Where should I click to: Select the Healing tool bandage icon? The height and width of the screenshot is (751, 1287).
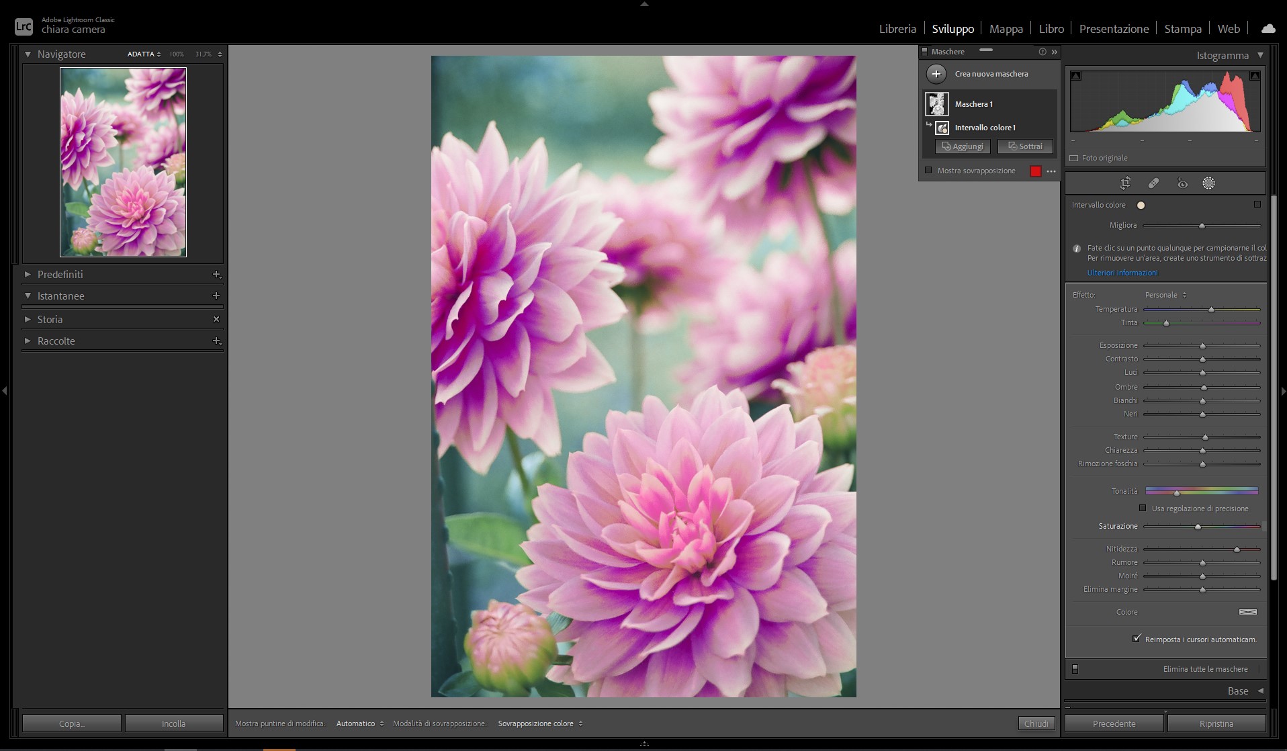point(1153,183)
